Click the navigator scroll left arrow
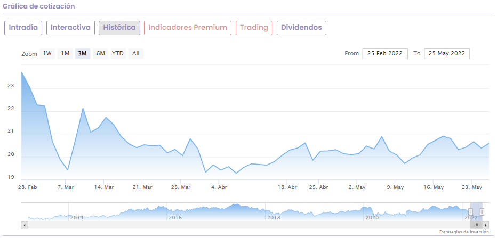 [x=25, y=225]
